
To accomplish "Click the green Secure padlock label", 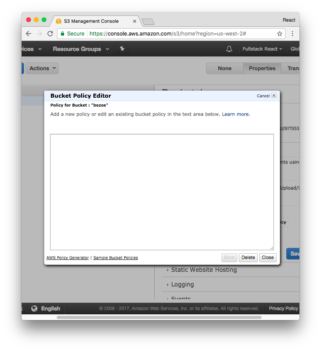I will tap(73, 34).
